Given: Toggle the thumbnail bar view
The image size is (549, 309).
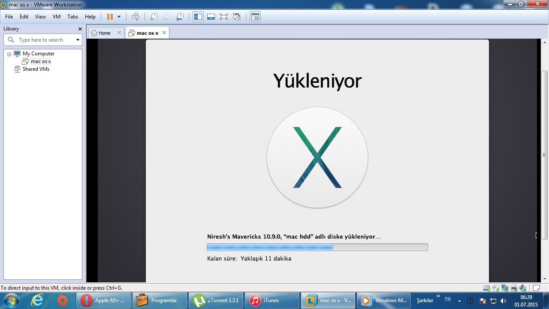Looking at the screenshot, I should [211, 17].
